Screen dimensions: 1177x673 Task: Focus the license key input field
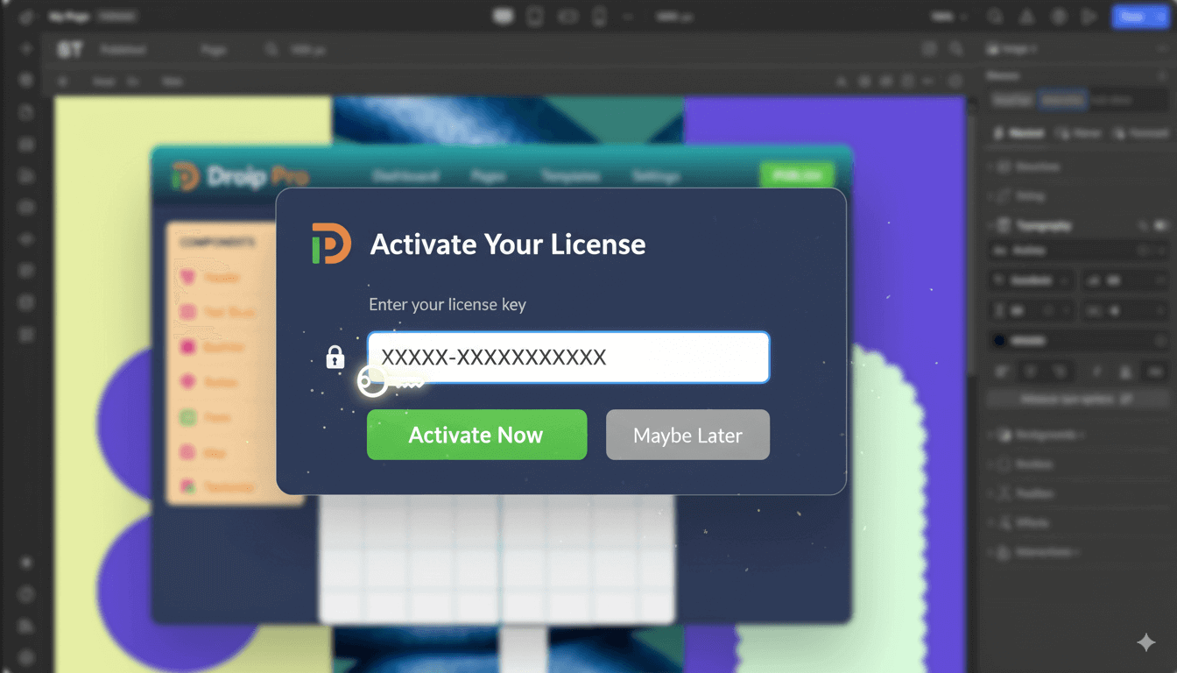pyautogui.click(x=568, y=358)
